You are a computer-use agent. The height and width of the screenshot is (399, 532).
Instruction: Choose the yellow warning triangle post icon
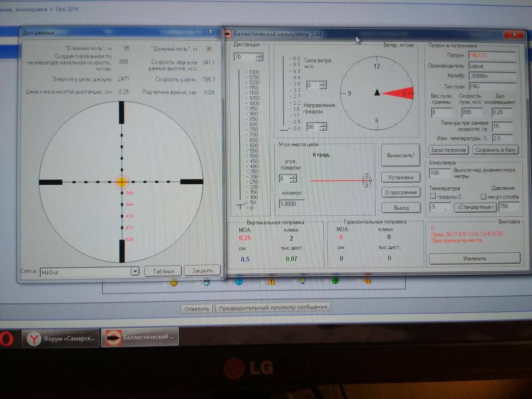click(271, 281)
